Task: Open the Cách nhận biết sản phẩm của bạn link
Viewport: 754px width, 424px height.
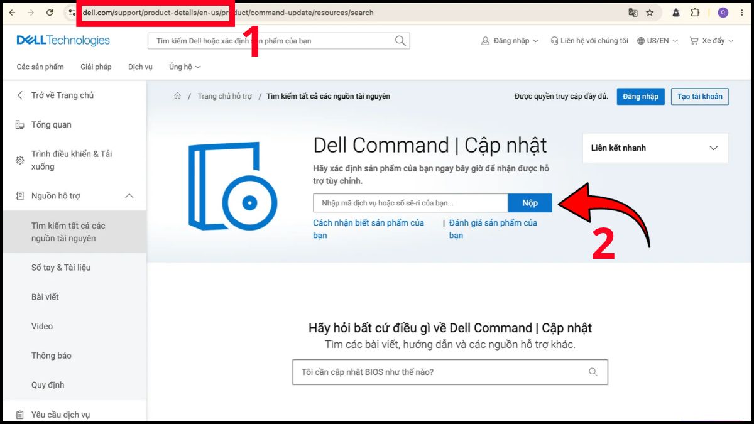Action: [369, 229]
